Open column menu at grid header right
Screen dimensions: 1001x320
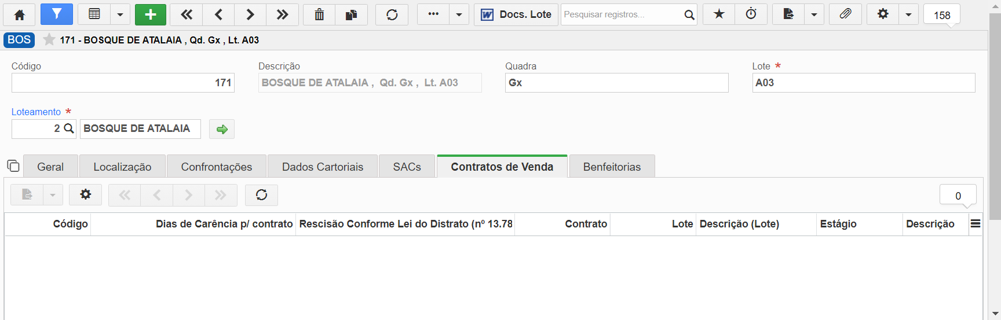pos(976,224)
